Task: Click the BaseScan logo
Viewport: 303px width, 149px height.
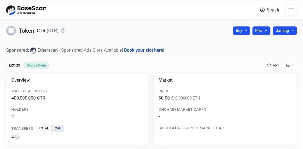Action: (26, 10)
